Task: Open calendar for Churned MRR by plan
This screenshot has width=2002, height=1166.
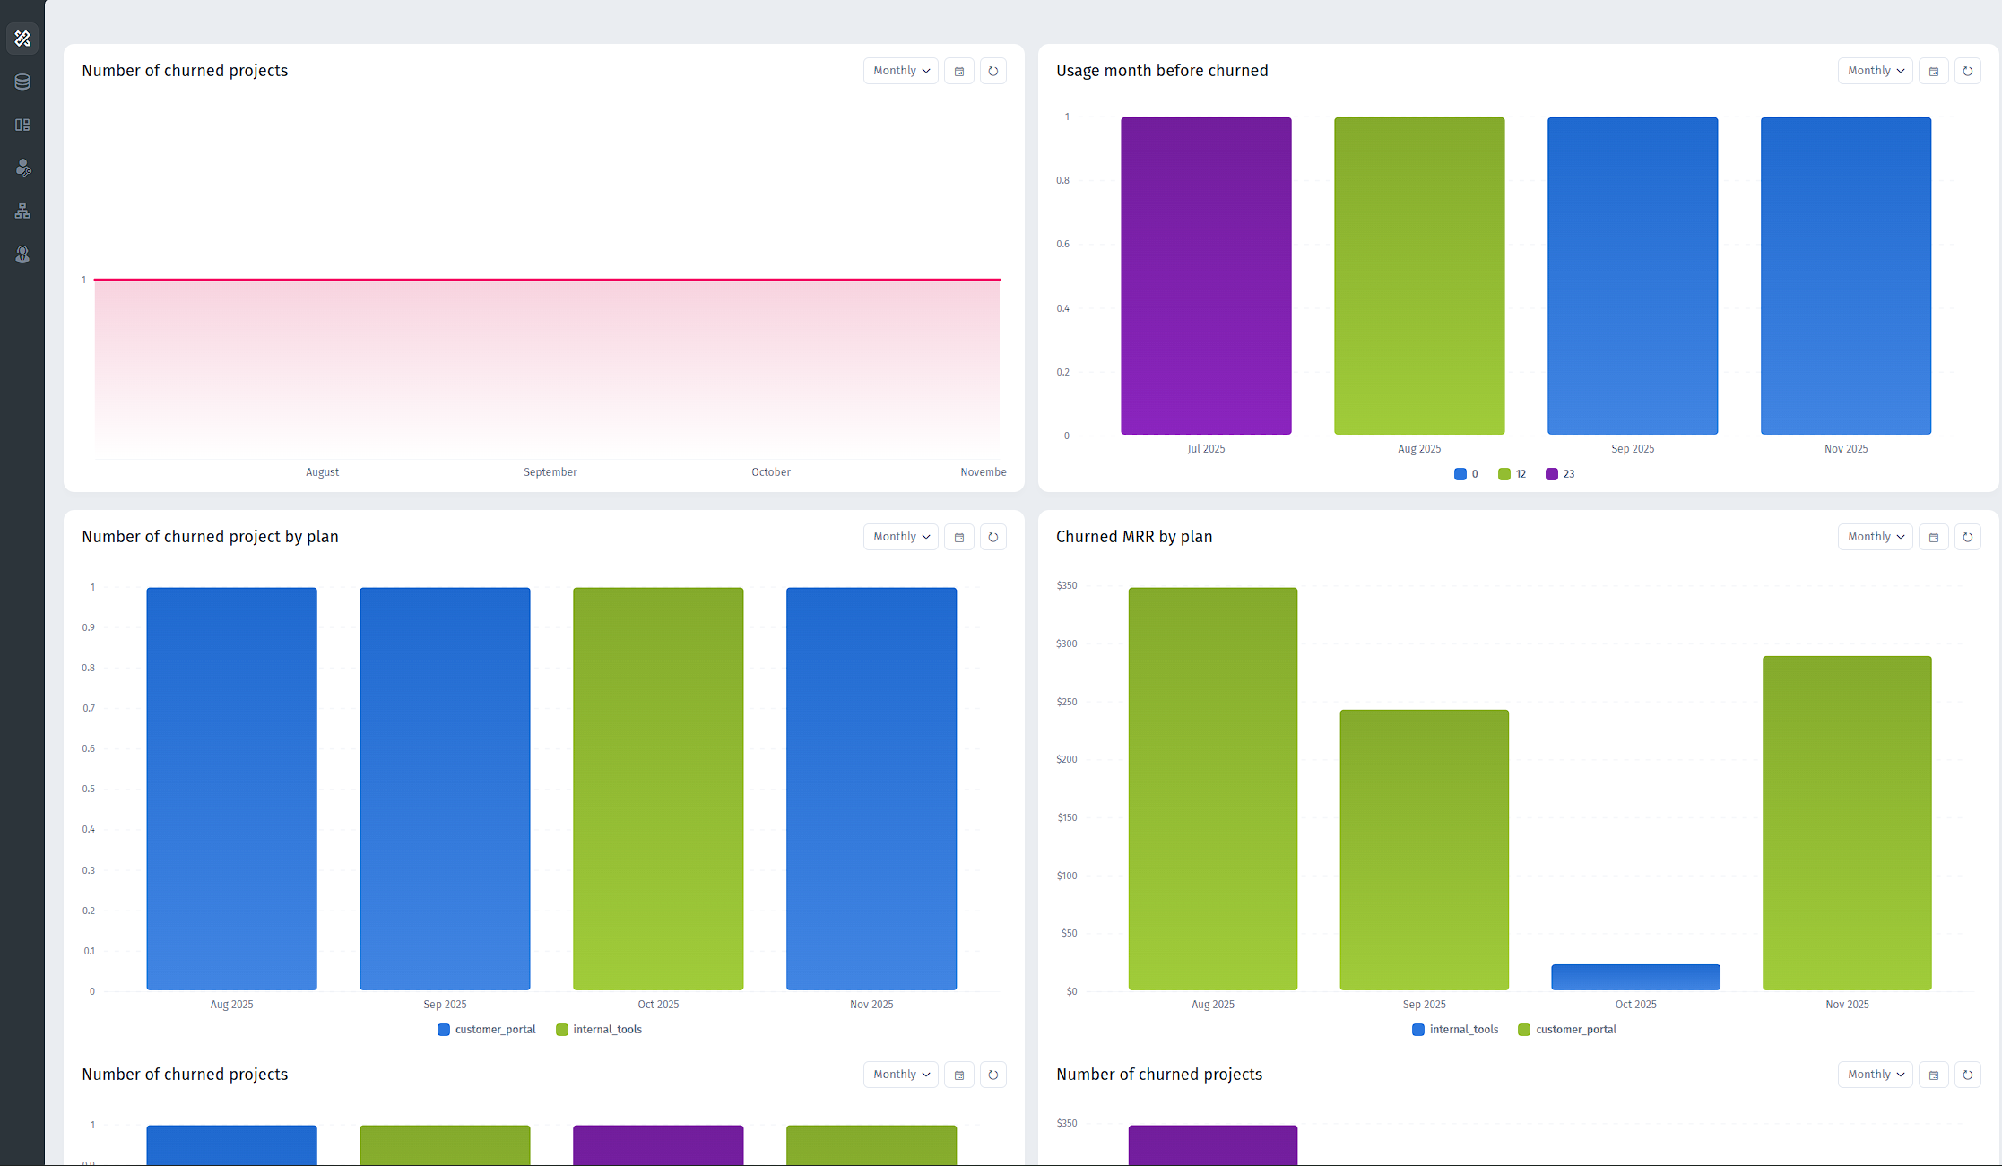Action: [1933, 537]
